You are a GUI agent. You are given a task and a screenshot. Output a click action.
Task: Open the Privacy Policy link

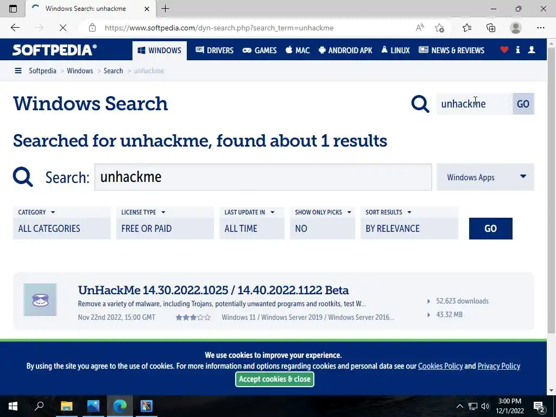click(x=499, y=366)
